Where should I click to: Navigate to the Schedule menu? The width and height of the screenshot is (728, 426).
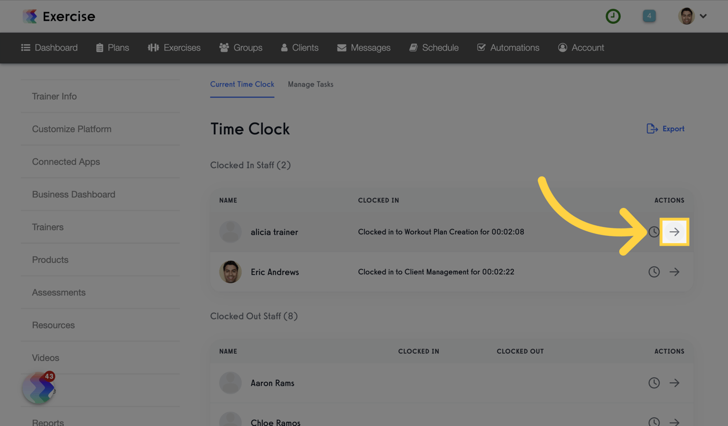pyautogui.click(x=433, y=48)
